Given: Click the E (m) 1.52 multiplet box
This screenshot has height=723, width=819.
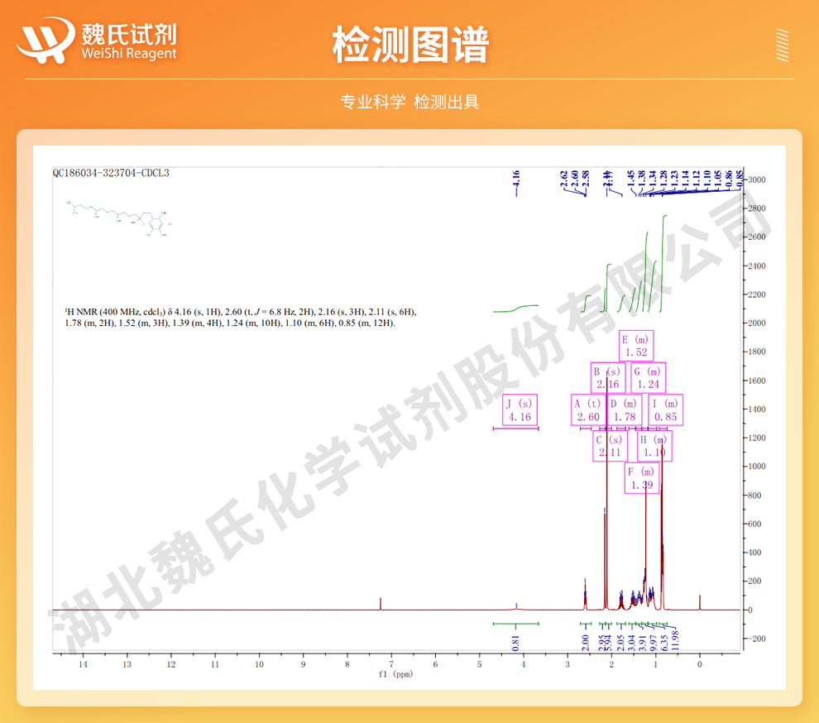Looking at the screenshot, I should pos(636,346).
